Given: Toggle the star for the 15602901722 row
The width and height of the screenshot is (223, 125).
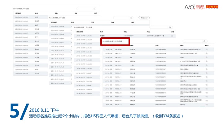Looking at the screenshot, I should click(x=207, y=57).
